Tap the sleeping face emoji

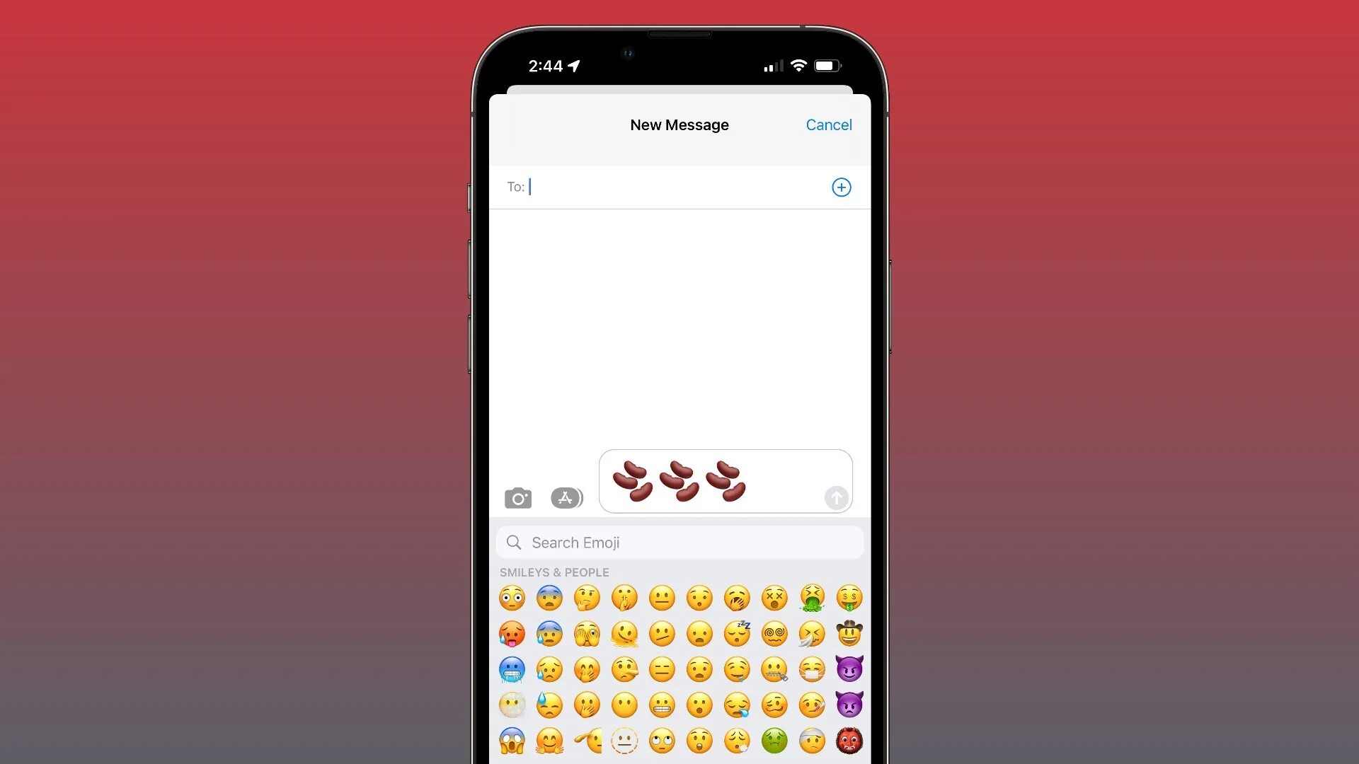tap(738, 633)
